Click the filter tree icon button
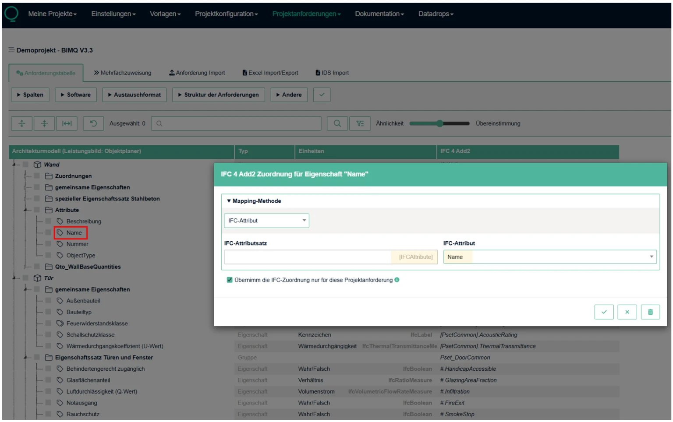 pyautogui.click(x=360, y=123)
